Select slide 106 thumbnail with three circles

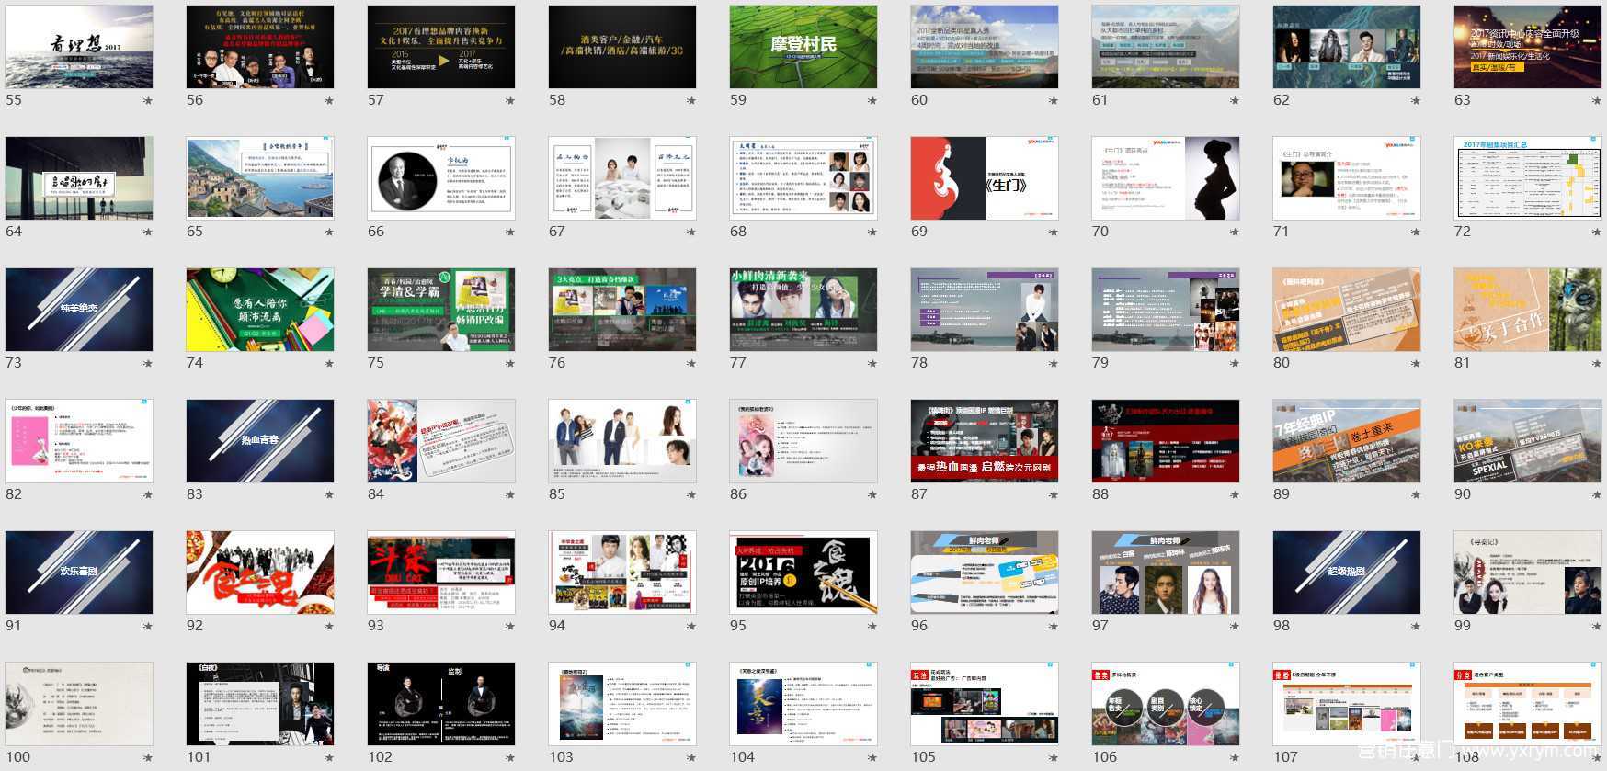(x=1166, y=704)
